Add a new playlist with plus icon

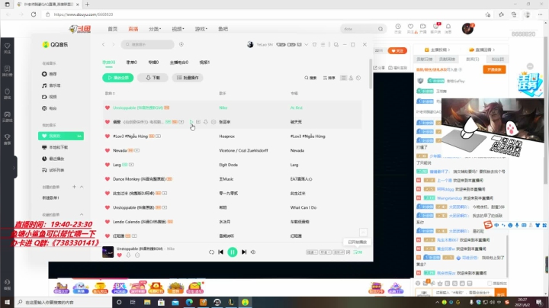click(74, 187)
